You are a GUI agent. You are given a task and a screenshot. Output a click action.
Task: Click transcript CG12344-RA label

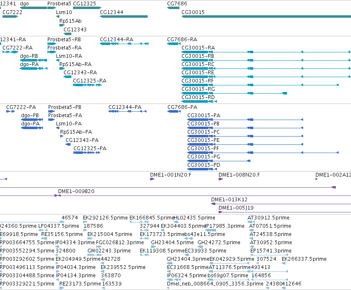(116, 40)
